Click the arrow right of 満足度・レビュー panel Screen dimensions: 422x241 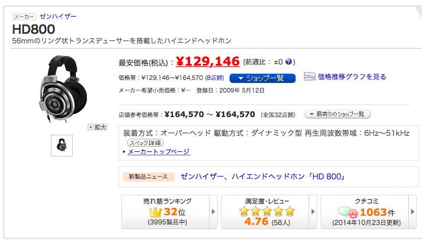tap(313, 212)
